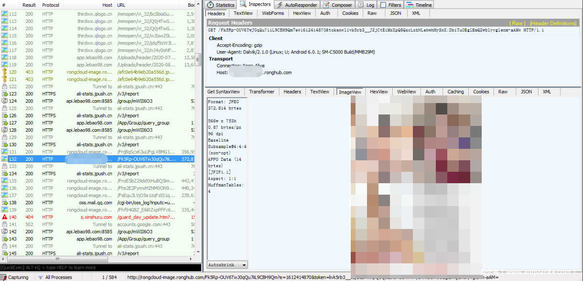Viewport: 583px width, 281px height.
Task: Select session 118 app.lebao98.com row
Action: tap(98, 58)
